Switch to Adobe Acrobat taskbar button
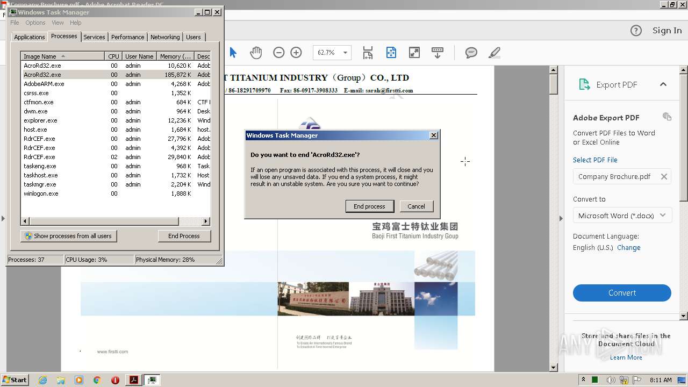The height and width of the screenshot is (387, 688). (x=134, y=380)
